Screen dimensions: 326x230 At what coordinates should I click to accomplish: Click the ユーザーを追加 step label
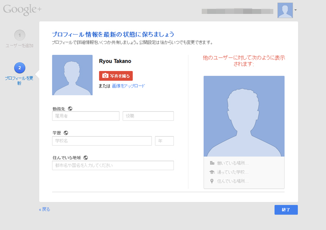point(19,45)
